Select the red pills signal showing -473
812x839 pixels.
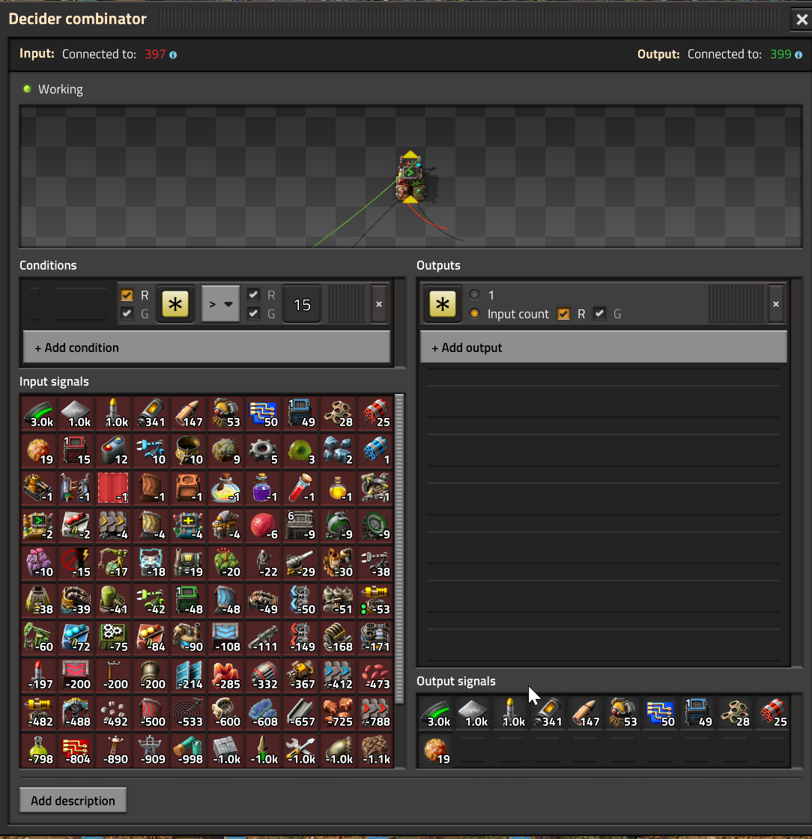[375, 675]
